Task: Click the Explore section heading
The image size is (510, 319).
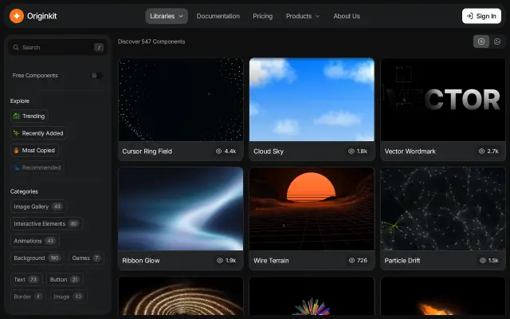Action: (20, 101)
